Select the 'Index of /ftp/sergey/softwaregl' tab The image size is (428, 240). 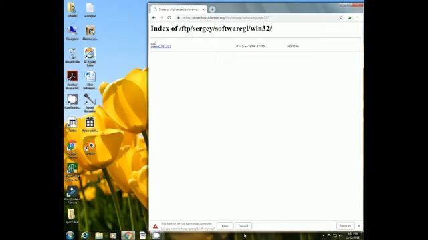179,9
